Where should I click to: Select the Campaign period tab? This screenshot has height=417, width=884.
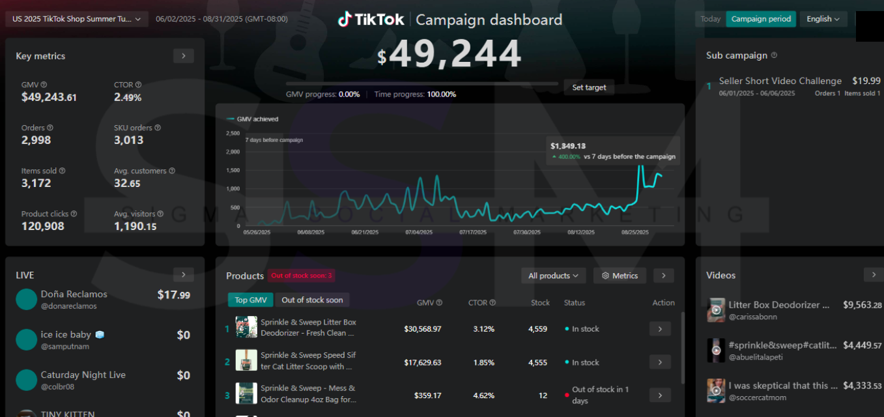[762, 19]
